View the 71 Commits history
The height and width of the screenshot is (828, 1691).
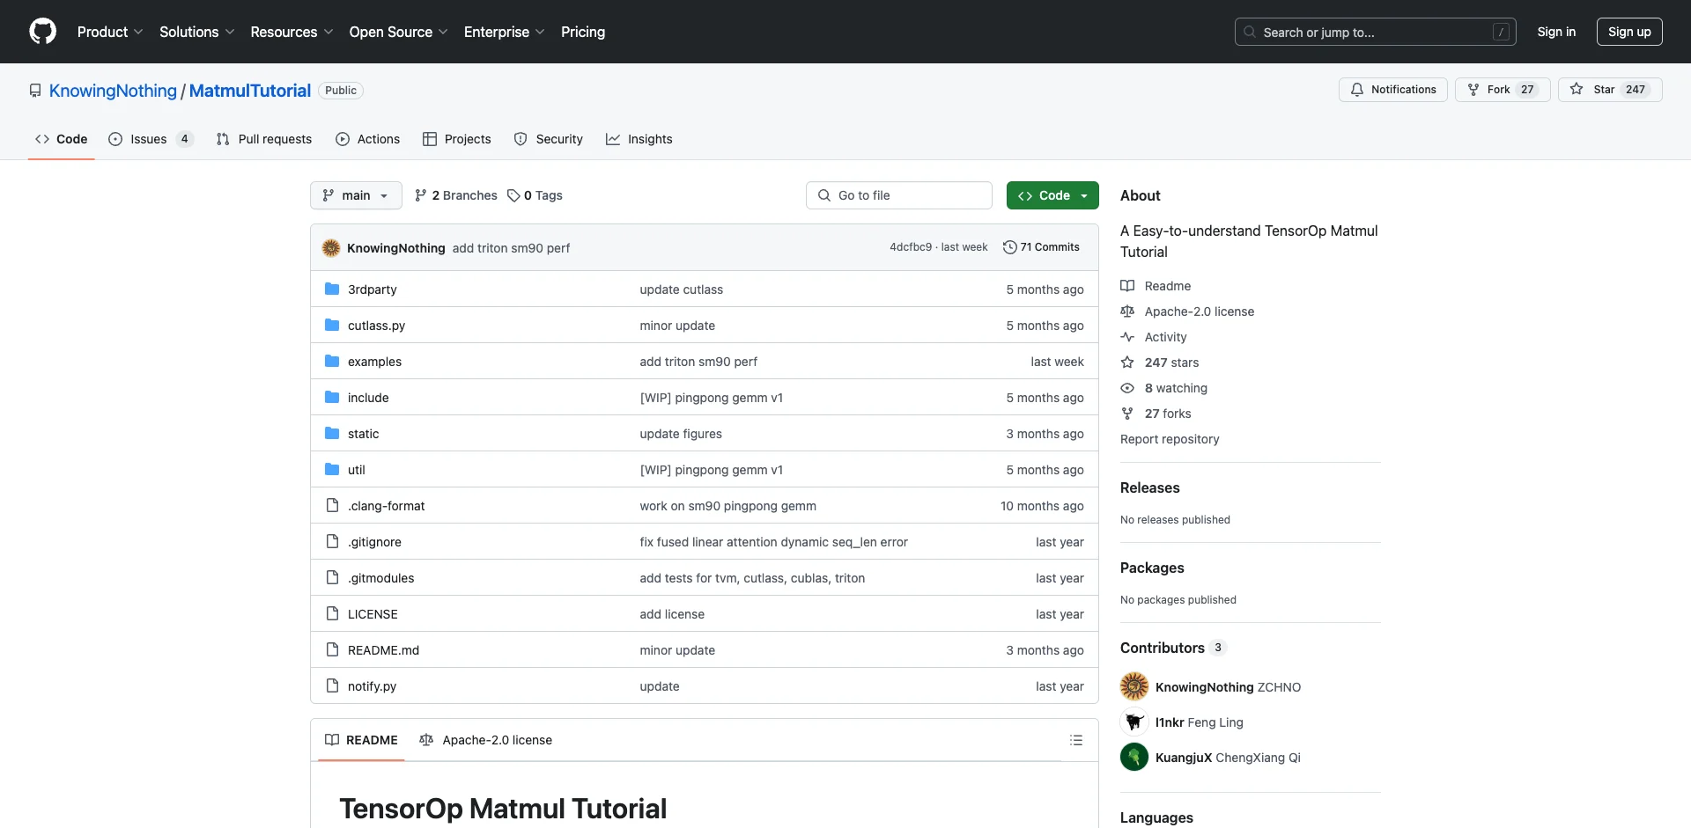[x=1041, y=247]
